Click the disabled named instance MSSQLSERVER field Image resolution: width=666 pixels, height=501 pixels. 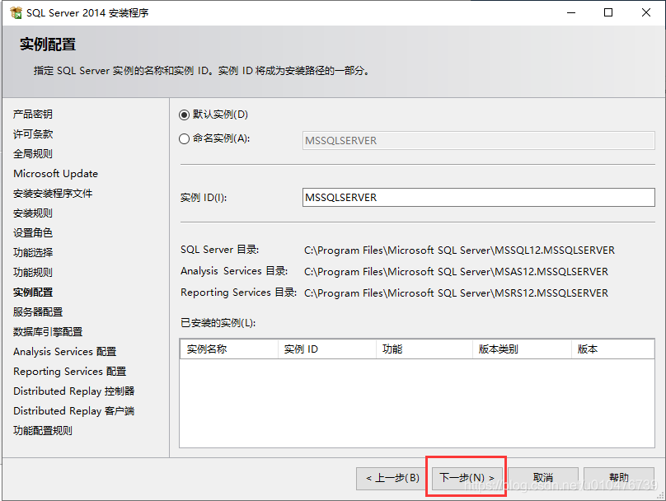pyautogui.click(x=478, y=141)
